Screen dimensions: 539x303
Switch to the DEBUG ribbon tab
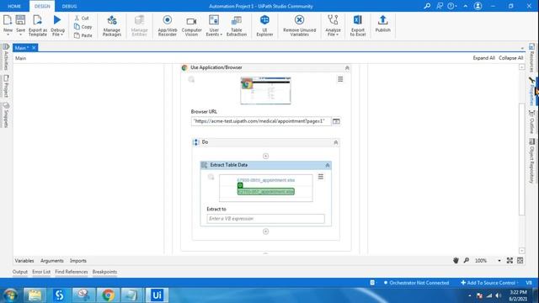pos(69,6)
